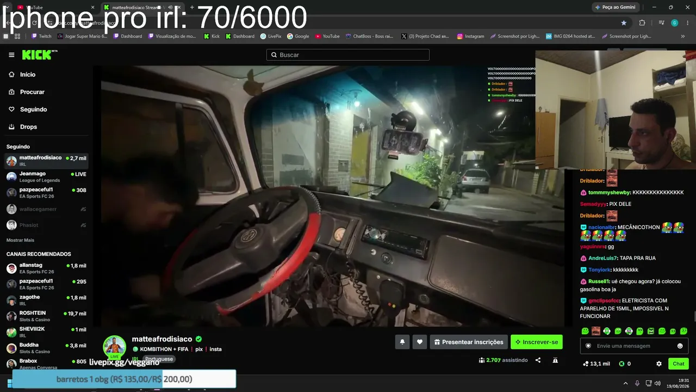
Task: Click Presentear inscrições gift button
Action: point(469,342)
